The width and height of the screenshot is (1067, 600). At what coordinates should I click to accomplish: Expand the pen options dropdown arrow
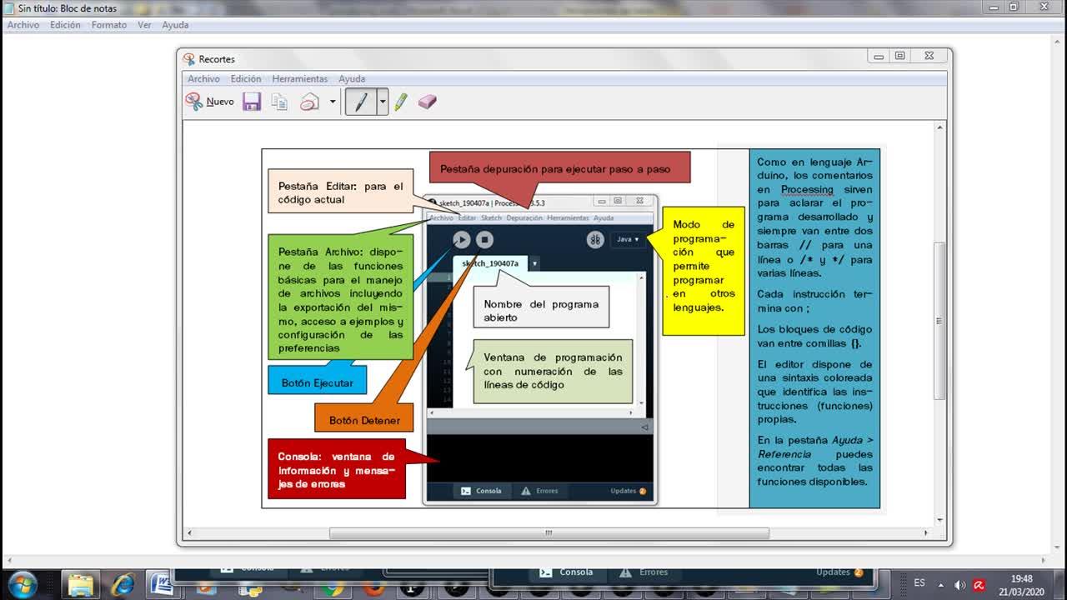click(383, 102)
